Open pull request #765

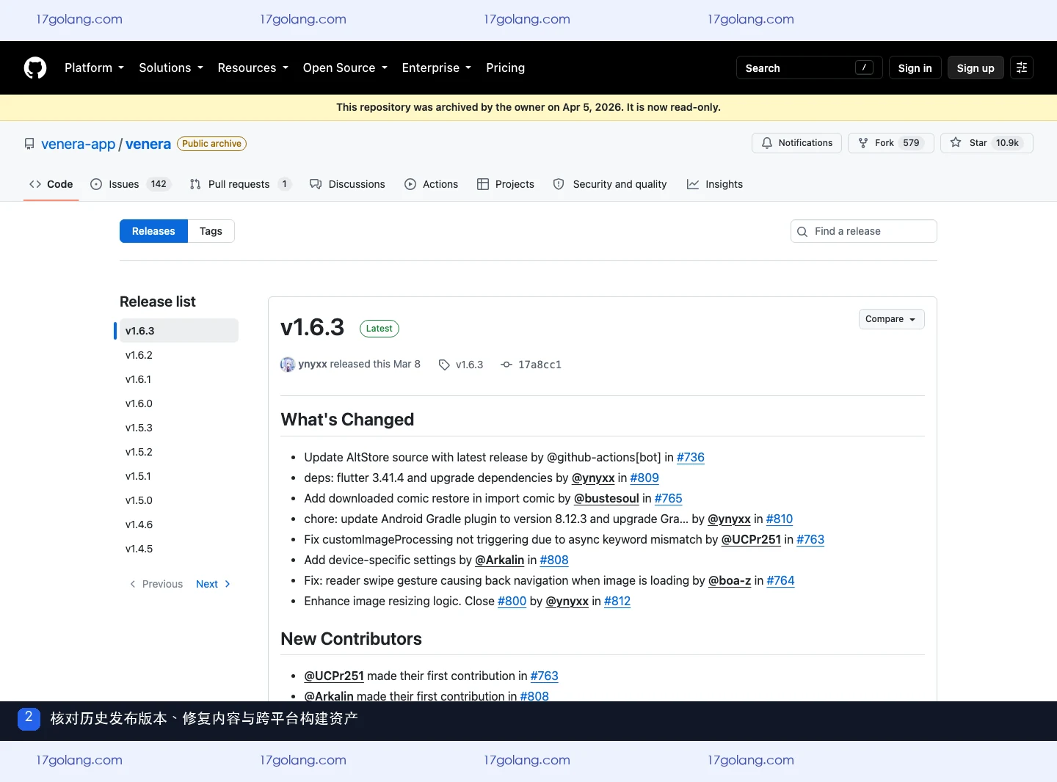(669, 498)
